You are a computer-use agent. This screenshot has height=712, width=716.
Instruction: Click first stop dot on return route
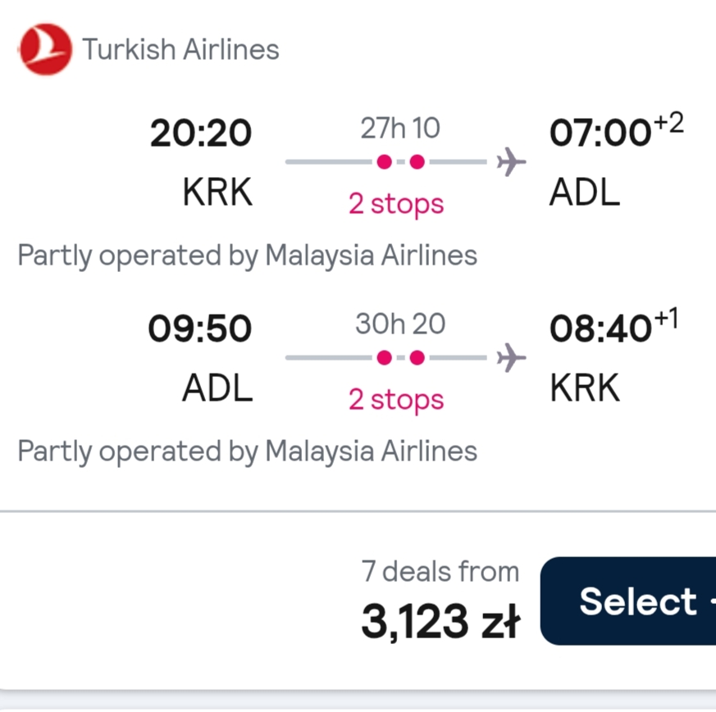(x=385, y=358)
